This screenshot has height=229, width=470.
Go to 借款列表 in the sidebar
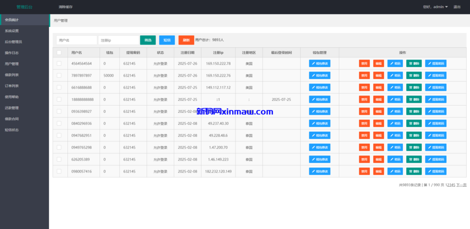[x=12, y=75]
